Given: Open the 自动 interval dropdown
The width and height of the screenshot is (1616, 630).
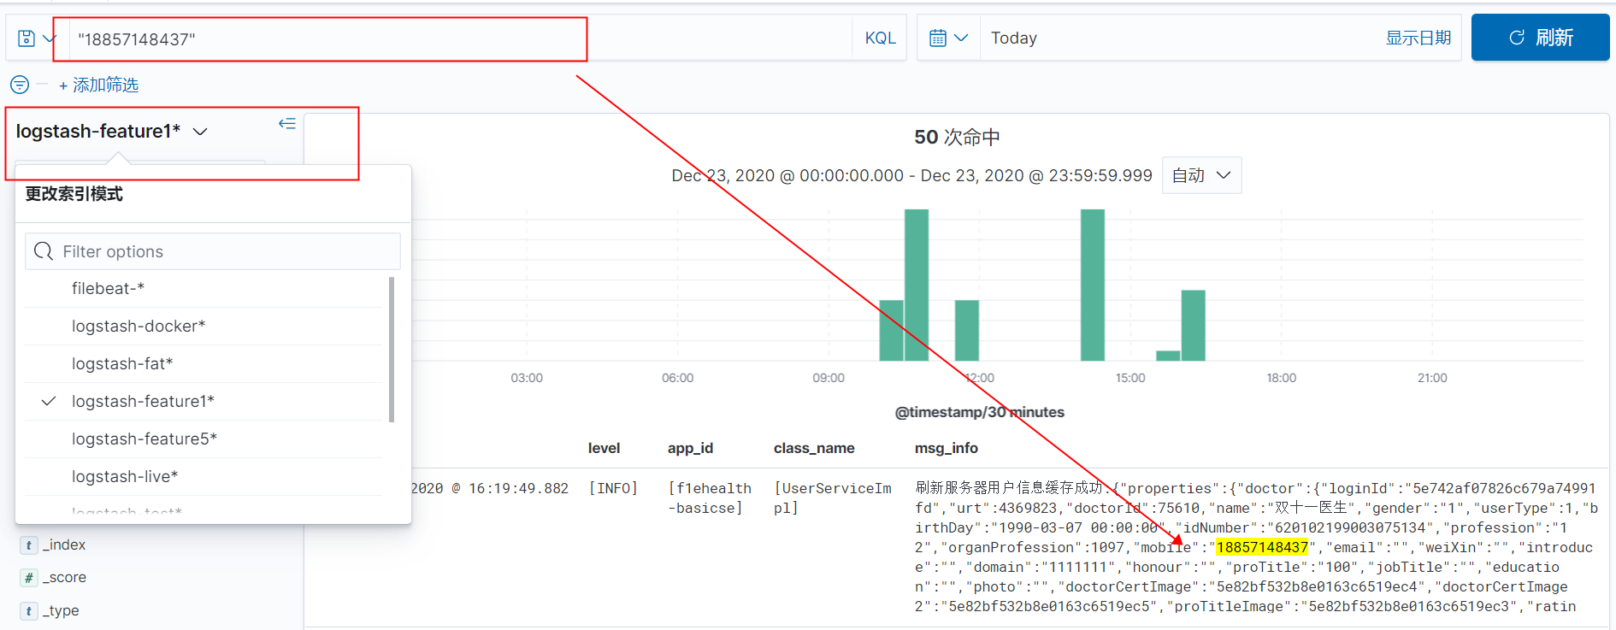Looking at the screenshot, I should coord(1201,175).
